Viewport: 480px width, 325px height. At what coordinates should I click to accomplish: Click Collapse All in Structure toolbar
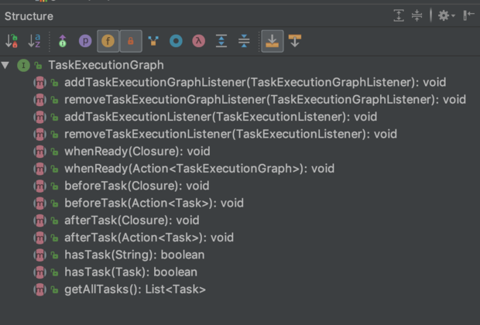(x=244, y=41)
